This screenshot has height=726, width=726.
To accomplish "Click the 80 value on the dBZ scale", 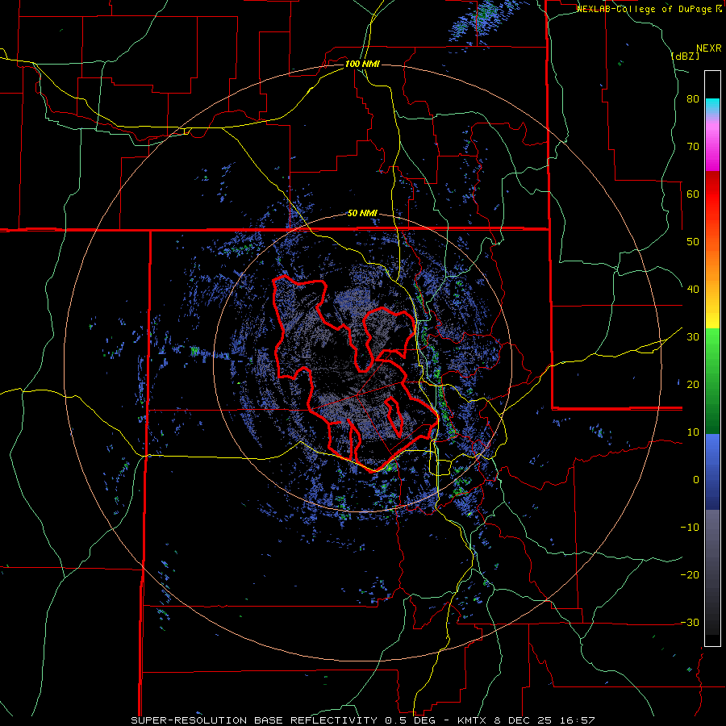I will (693, 99).
